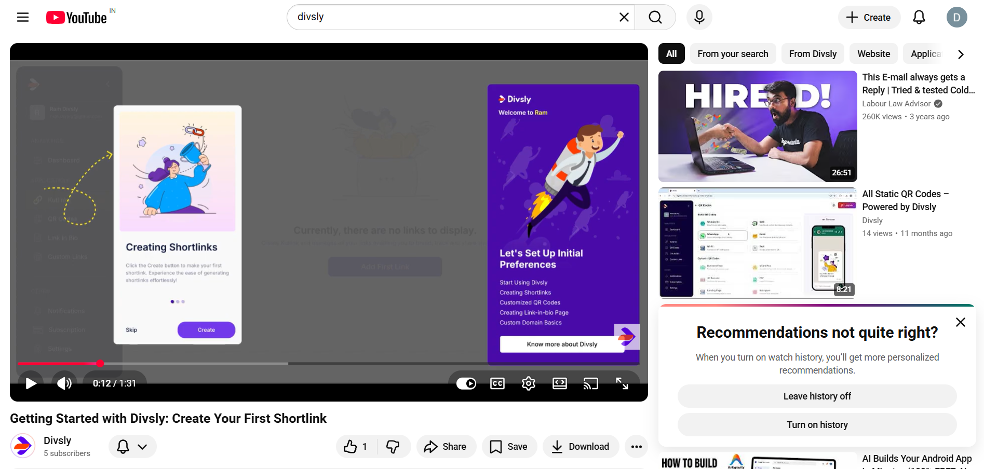The width and height of the screenshot is (984, 469).
Task: Select the From your search chip
Action: [733, 54]
